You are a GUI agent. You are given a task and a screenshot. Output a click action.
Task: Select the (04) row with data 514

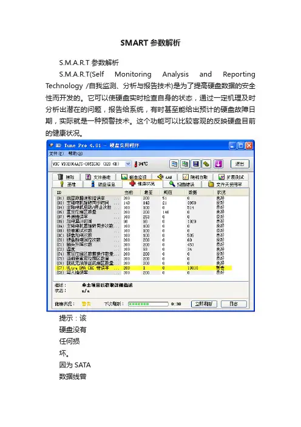[x=143, y=207]
